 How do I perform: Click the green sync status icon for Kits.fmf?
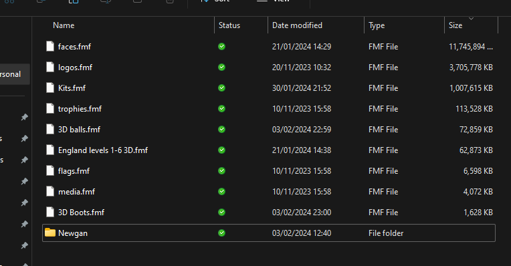221,88
